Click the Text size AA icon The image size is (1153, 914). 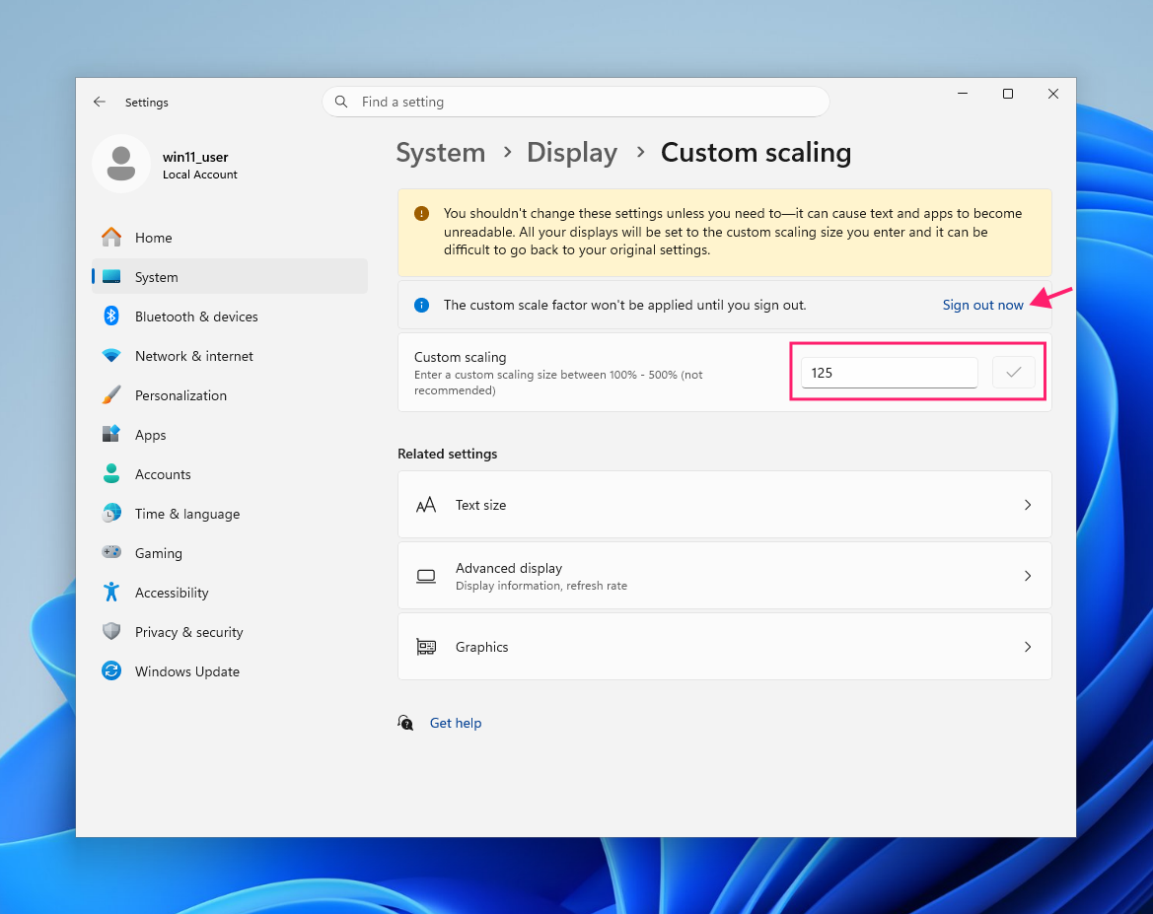pos(426,505)
